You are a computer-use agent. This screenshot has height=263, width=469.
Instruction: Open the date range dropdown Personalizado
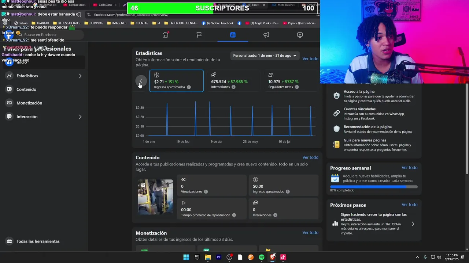point(265,56)
